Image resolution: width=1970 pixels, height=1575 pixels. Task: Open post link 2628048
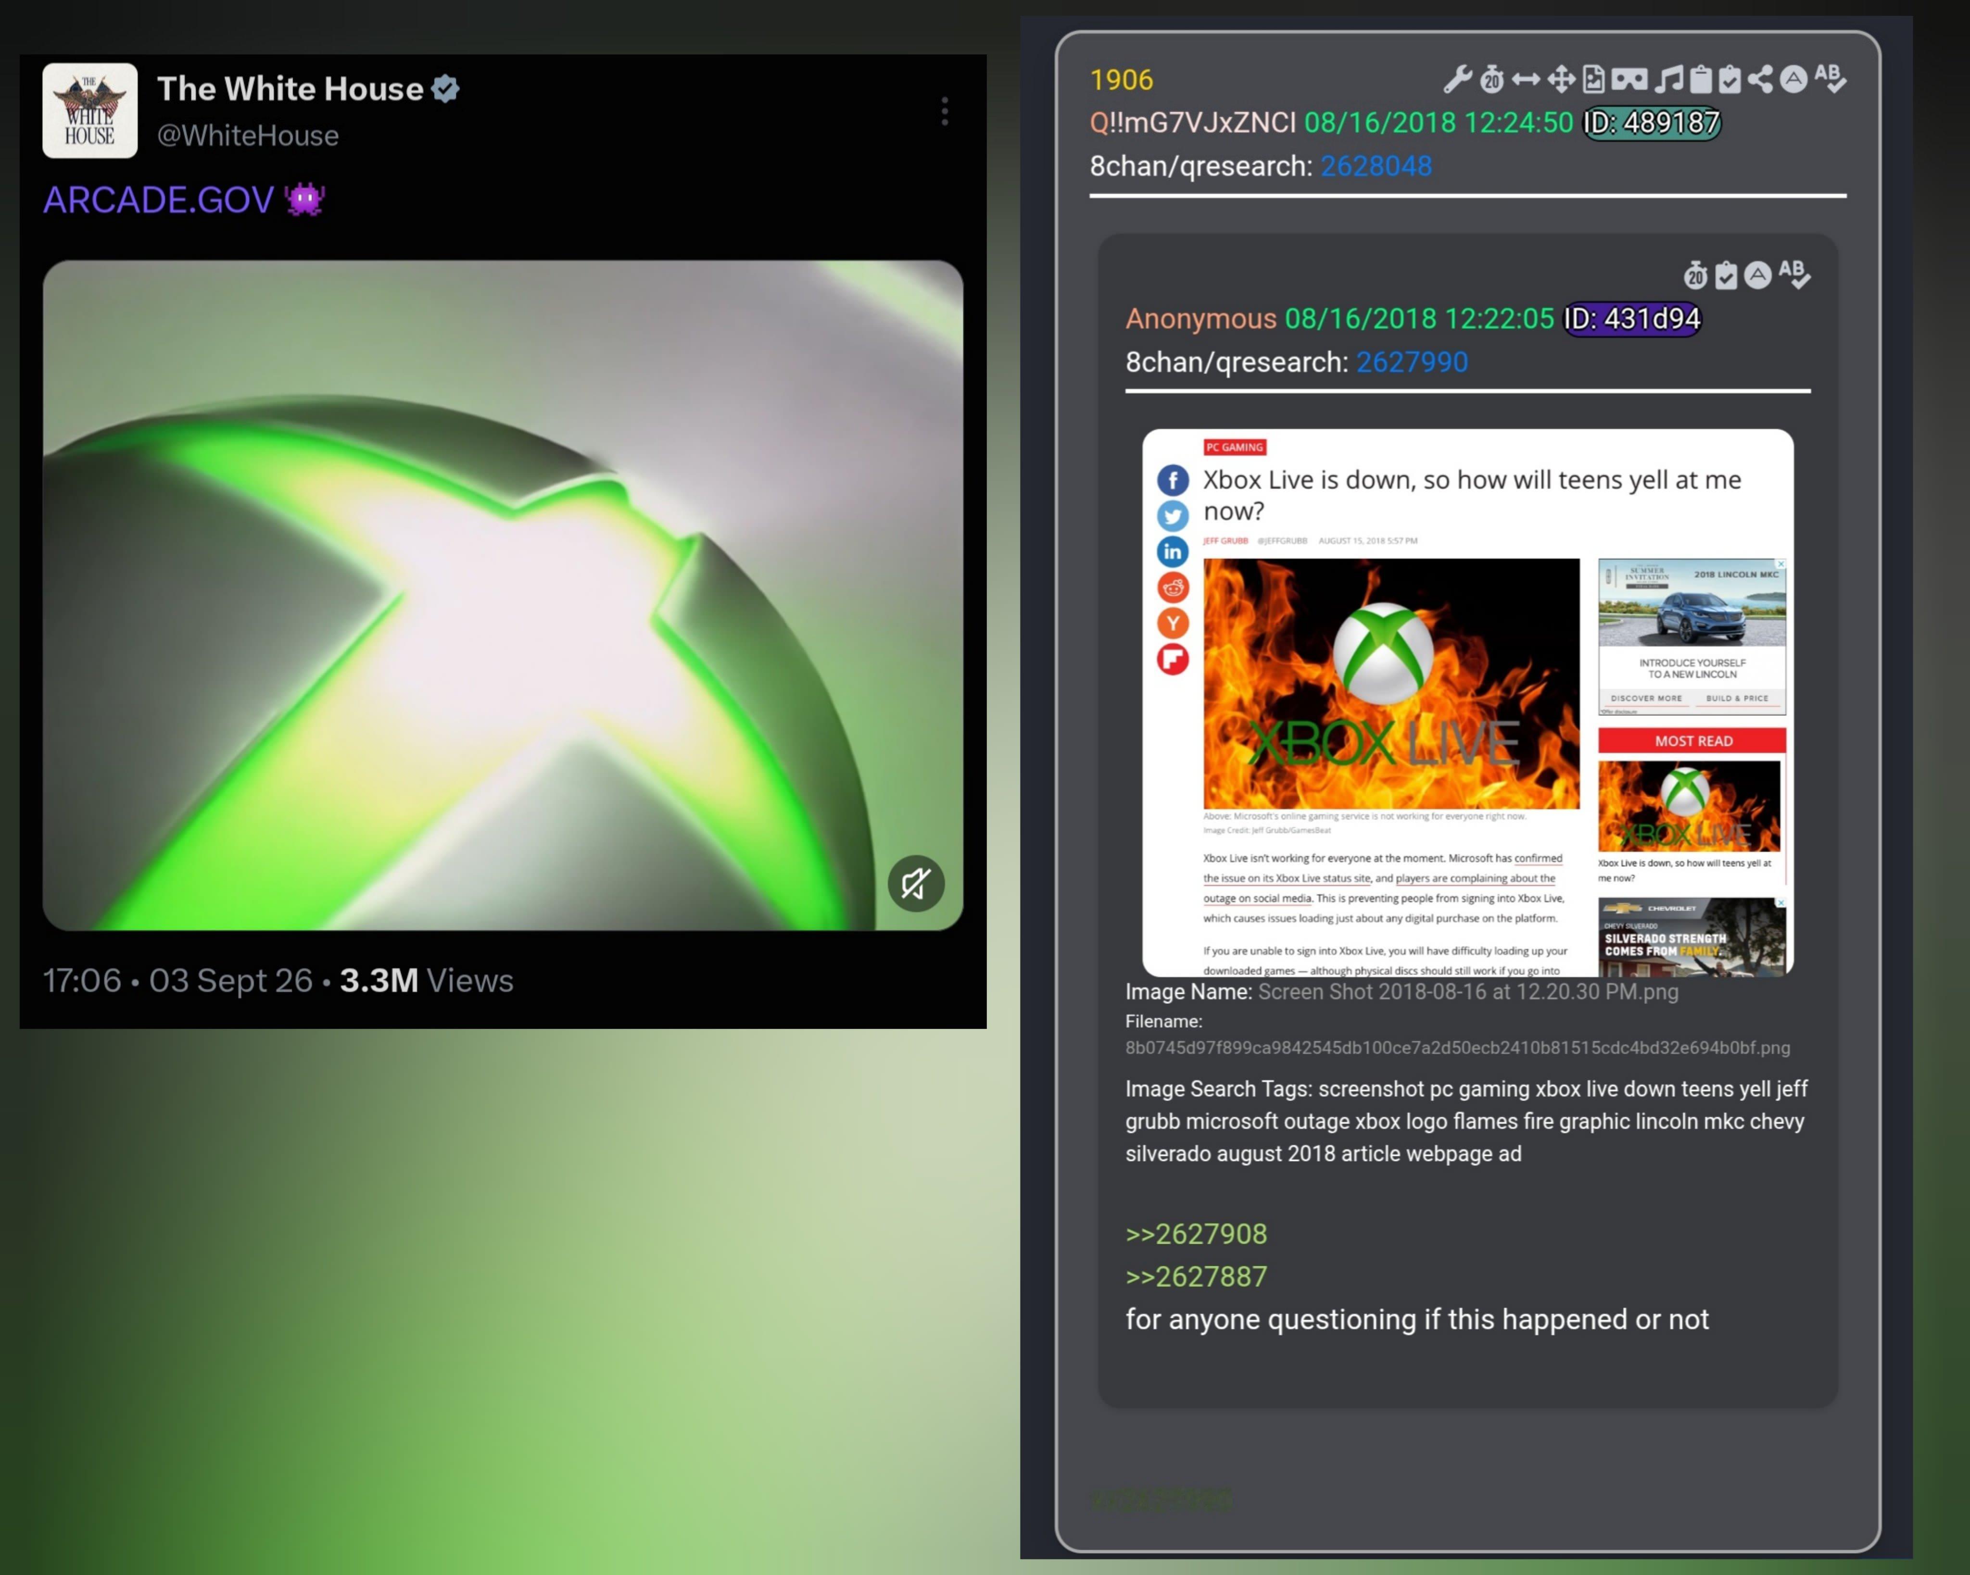click(x=1376, y=166)
